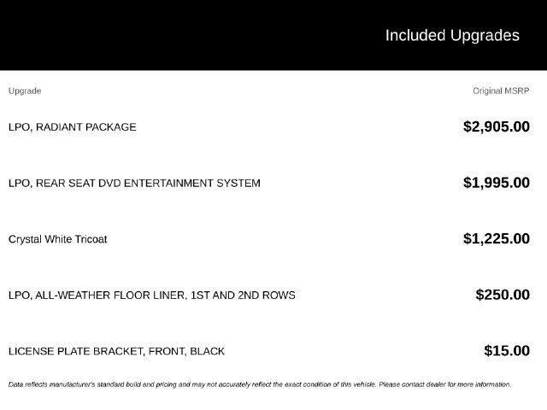Image resolution: width=547 pixels, height=410 pixels.
Task: Click the $1,225.00 price
Action: [x=497, y=239]
